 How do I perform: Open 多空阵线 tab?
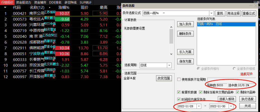[x=71, y=3]
